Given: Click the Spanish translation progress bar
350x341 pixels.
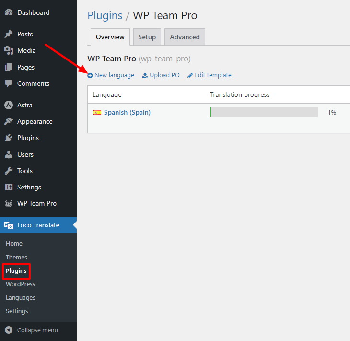Looking at the screenshot, I should 264,112.
